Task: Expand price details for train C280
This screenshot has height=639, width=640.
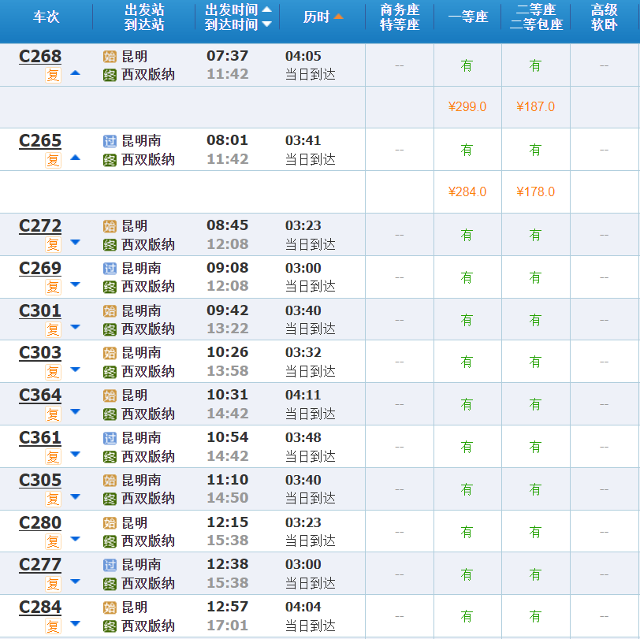Action: (76, 540)
